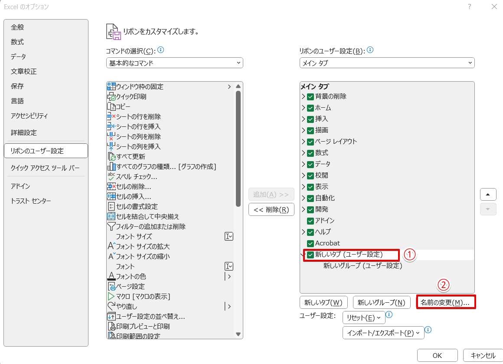The image size is (503, 364).
Task: Expand the ホーム tab chevron in the tree
Action: coord(304,108)
